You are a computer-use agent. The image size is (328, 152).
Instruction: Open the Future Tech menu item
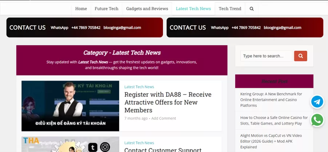point(107,9)
